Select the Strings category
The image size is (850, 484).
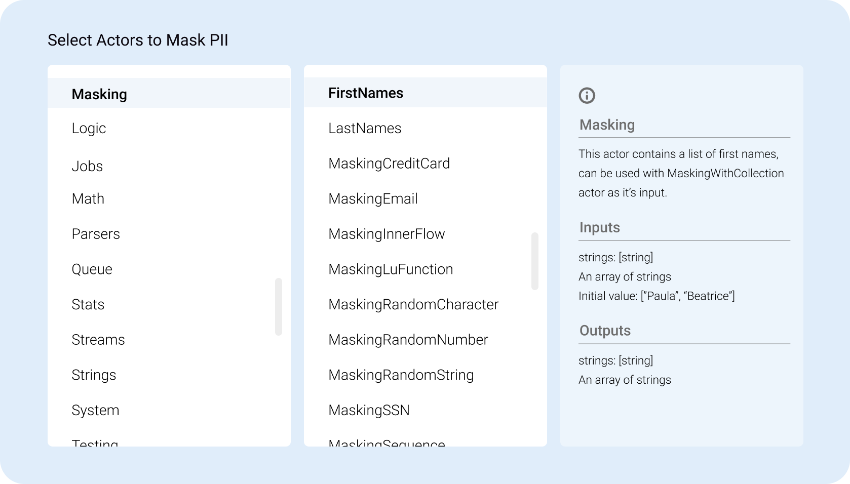coord(94,375)
